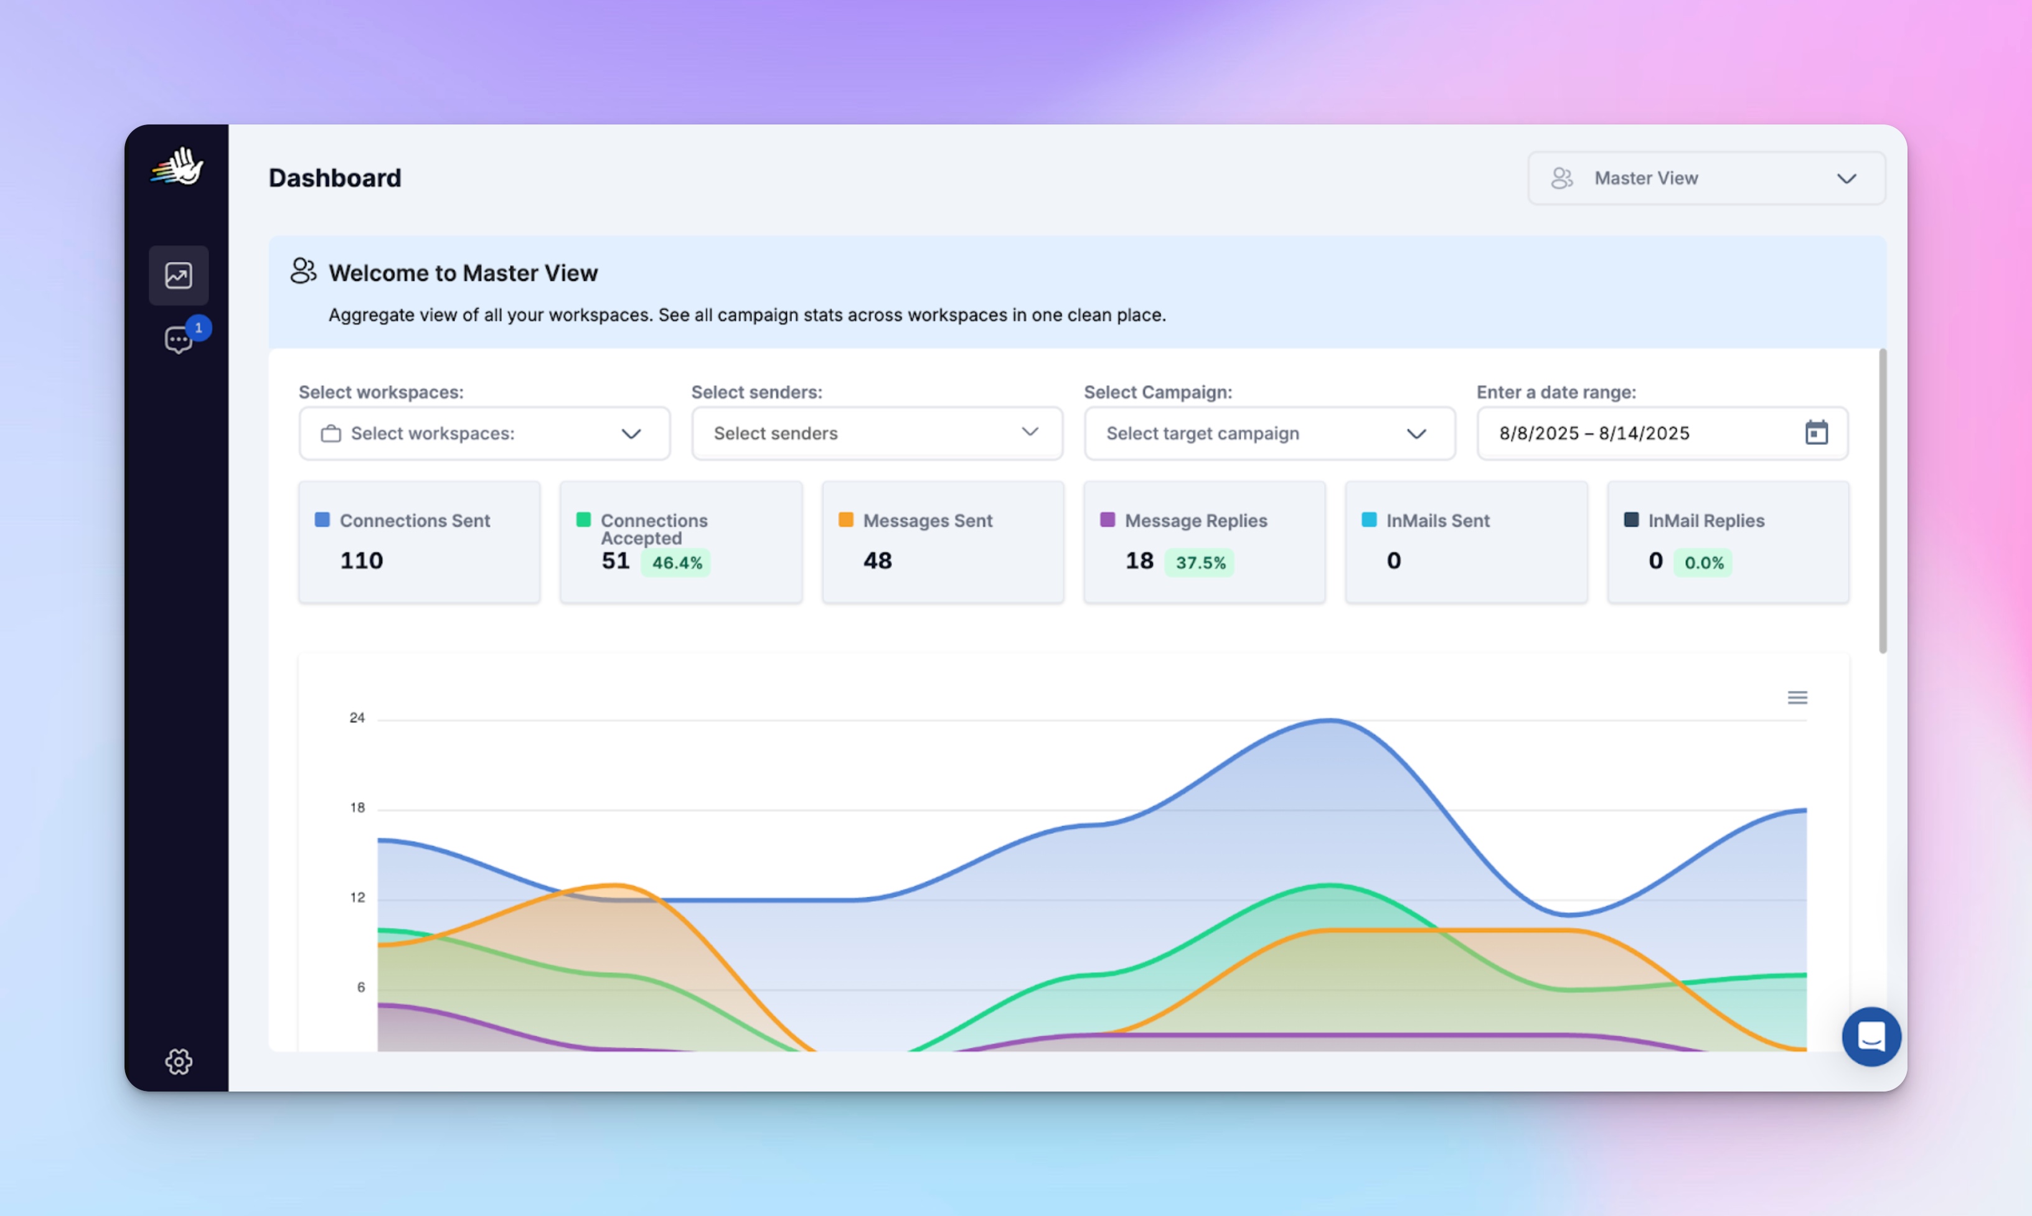Toggle Connections Accepted green legend swatch
Viewport: 2032px width, 1216px height.
pos(583,520)
